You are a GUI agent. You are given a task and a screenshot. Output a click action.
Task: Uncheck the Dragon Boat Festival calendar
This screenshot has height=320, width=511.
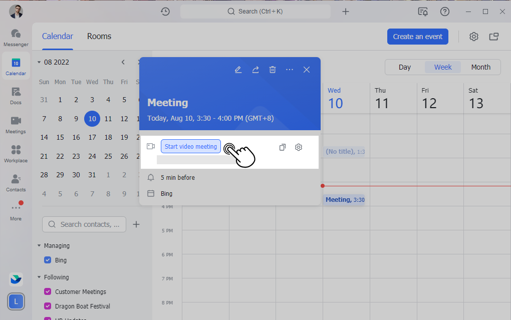(47, 306)
